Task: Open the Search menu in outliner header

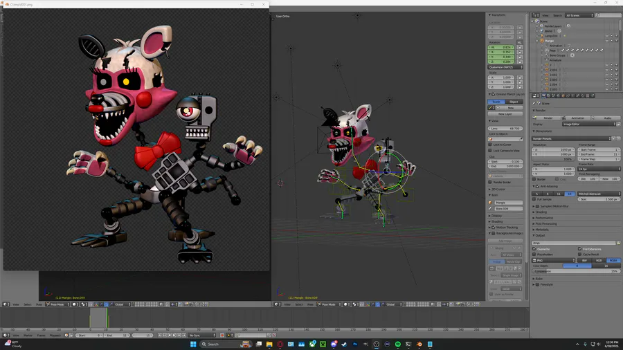Action: click(x=557, y=15)
